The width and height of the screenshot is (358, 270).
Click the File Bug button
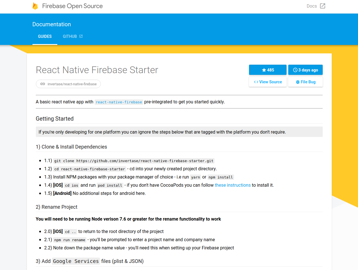coord(305,82)
